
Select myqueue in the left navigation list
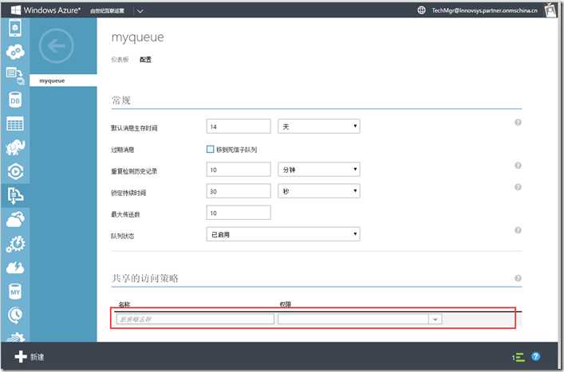pos(63,80)
